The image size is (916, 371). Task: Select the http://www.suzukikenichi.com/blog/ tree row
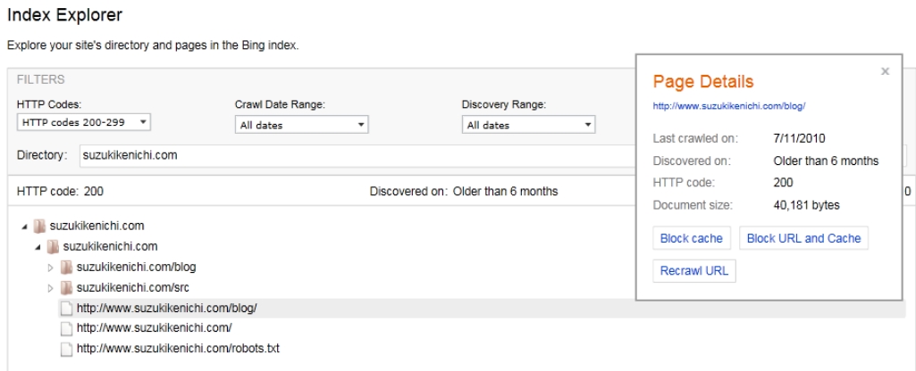tap(482, 309)
